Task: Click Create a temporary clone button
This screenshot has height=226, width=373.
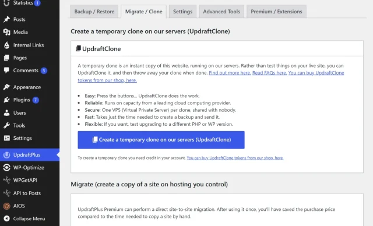Action: 161,140
